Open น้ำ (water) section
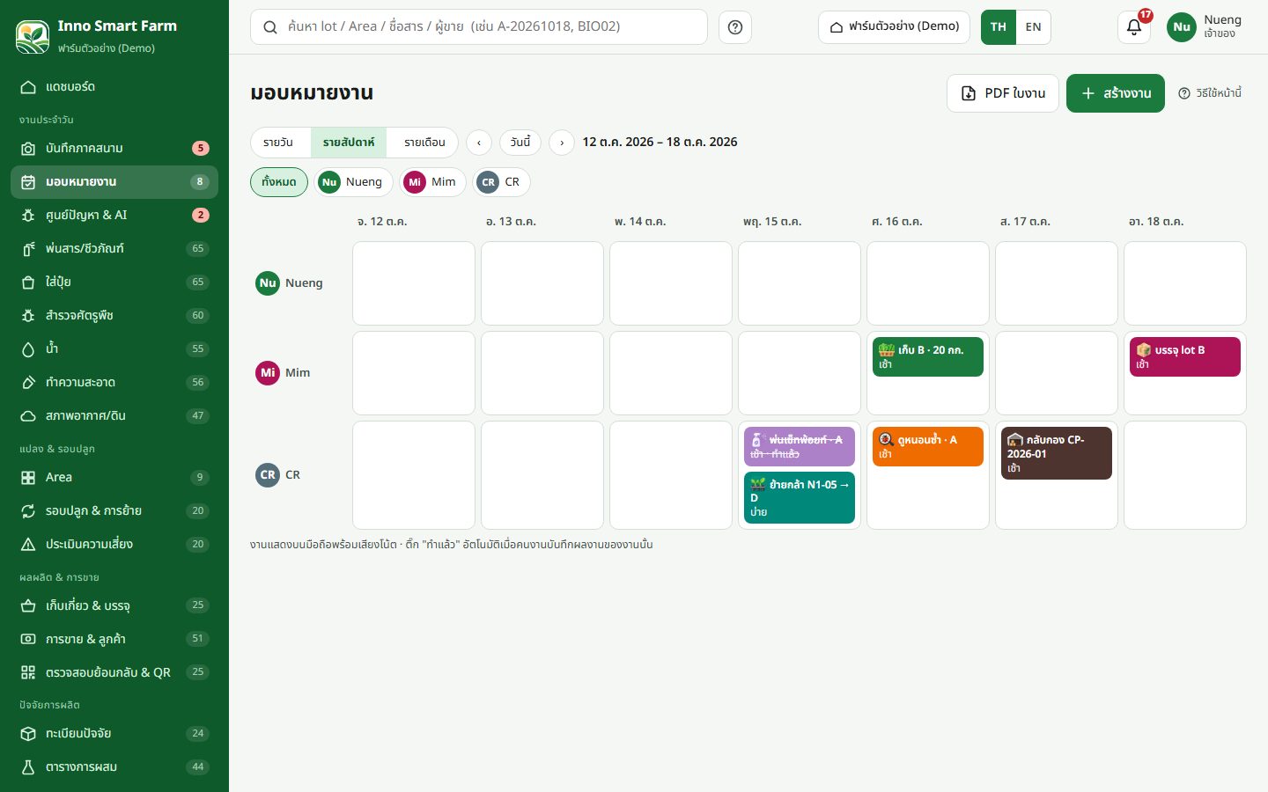This screenshot has width=1268, height=792. (114, 349)
